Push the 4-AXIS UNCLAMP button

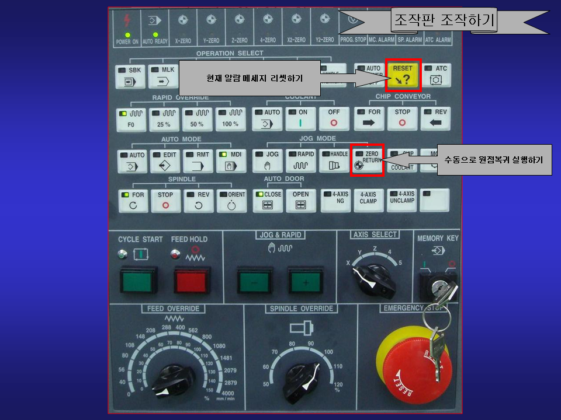click(x=402, y=200)
